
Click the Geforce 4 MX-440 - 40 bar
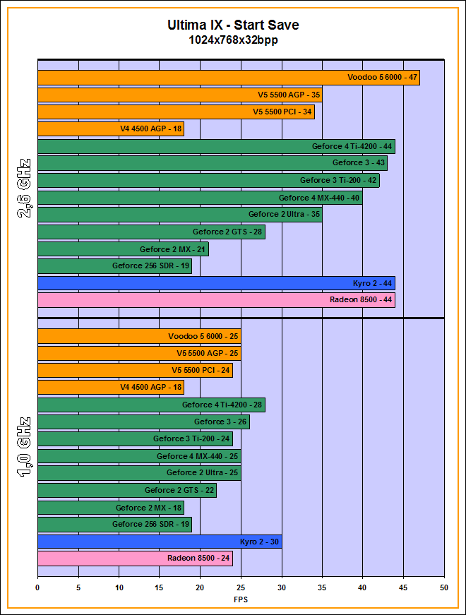coord(200,198)
